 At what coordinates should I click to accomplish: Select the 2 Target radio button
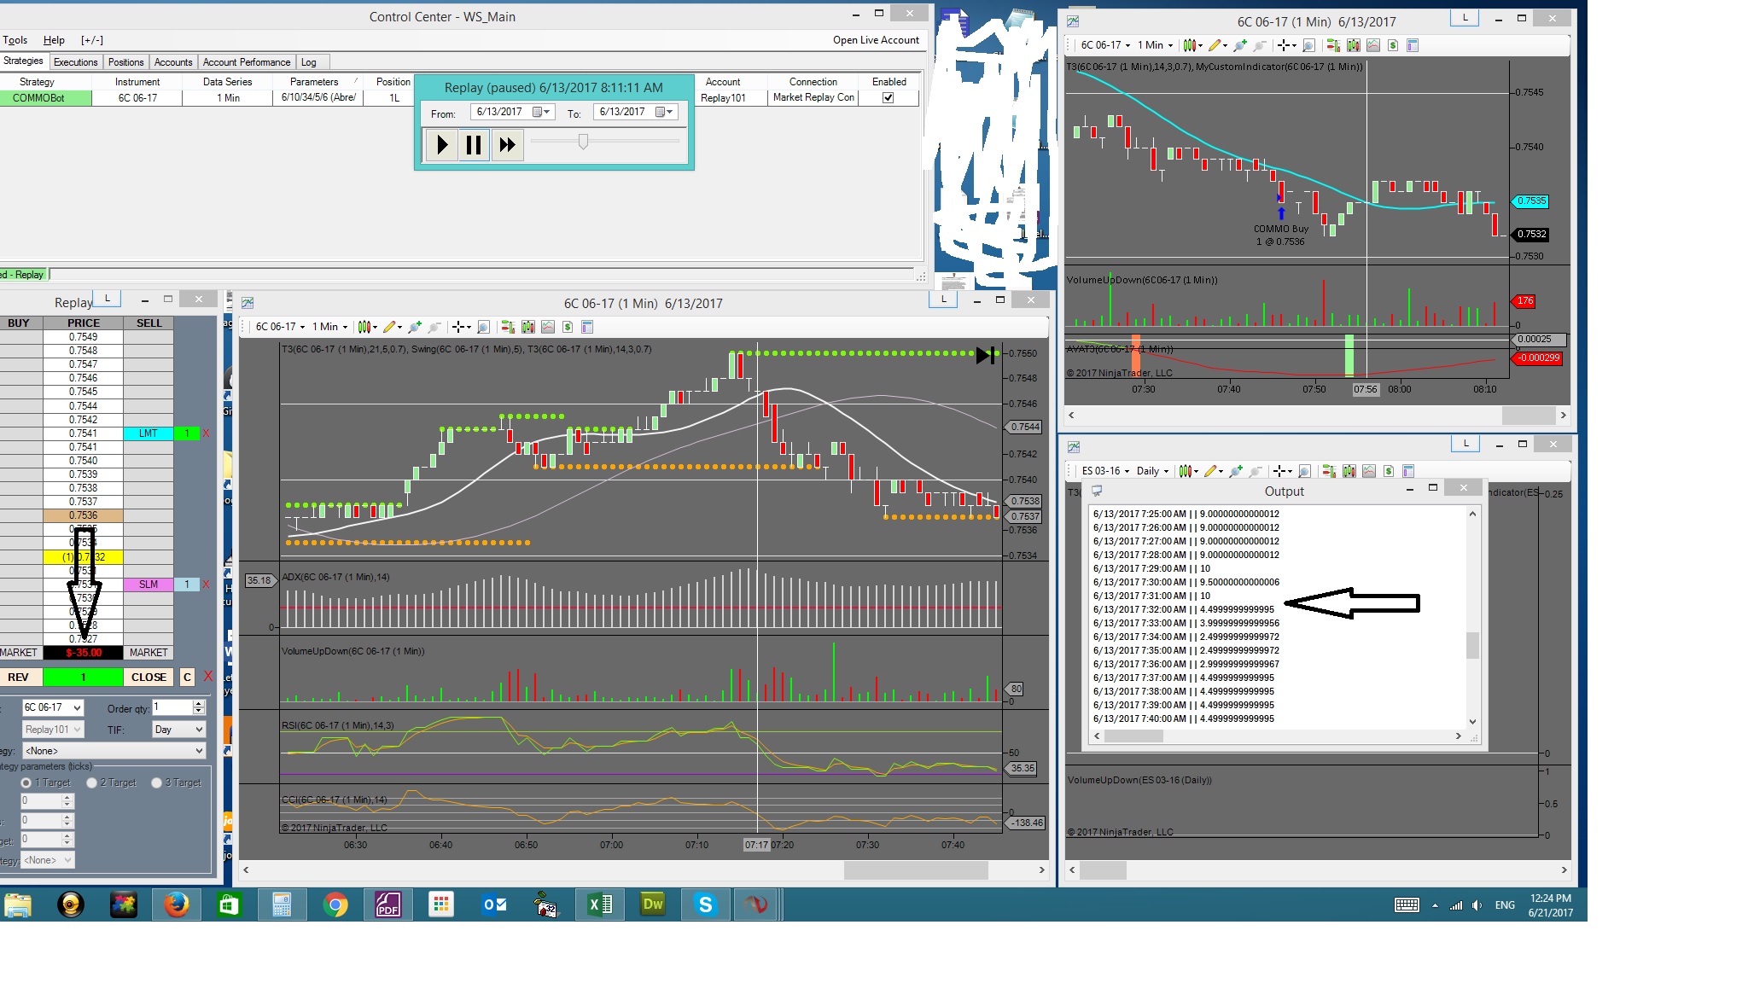tap(92, 782)
